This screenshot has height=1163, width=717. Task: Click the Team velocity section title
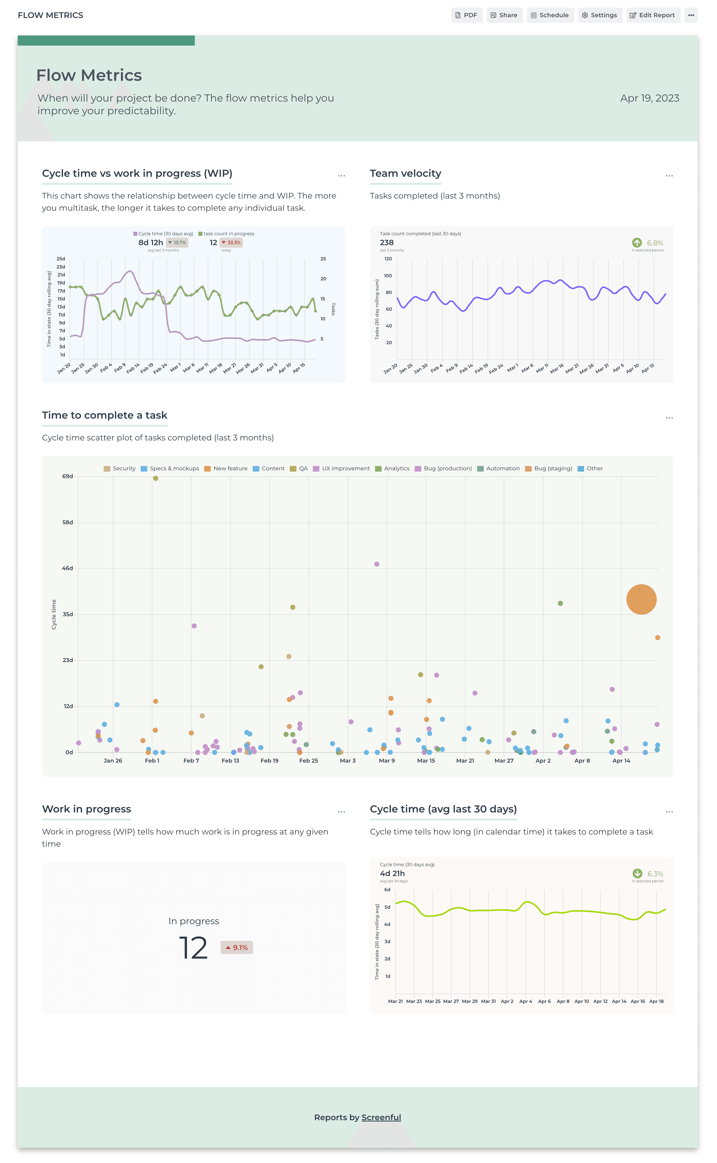pos(406,173)
